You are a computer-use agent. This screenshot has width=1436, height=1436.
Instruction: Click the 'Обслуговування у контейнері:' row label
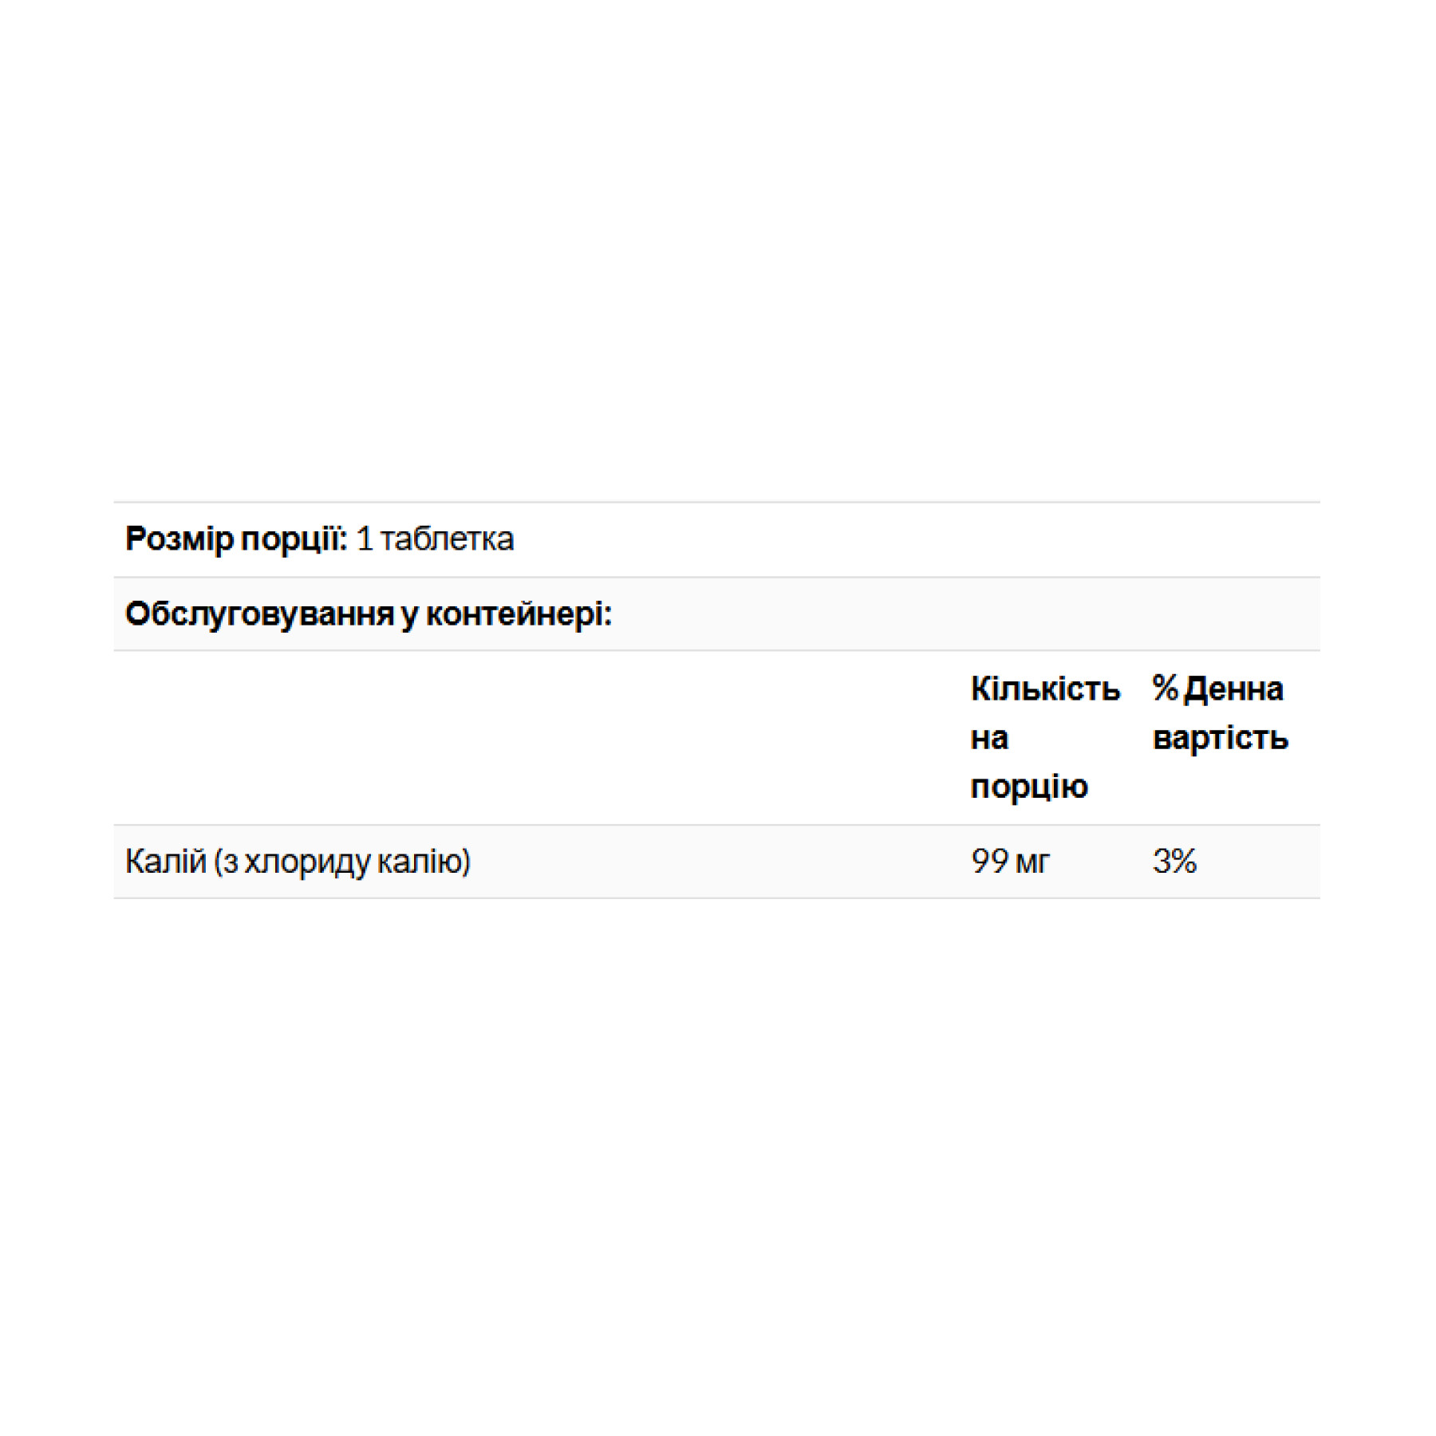368,614
